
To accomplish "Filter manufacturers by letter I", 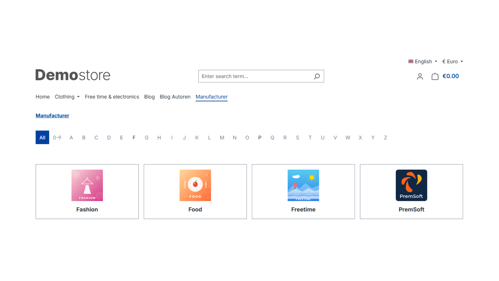I will [x=172, y=137].
